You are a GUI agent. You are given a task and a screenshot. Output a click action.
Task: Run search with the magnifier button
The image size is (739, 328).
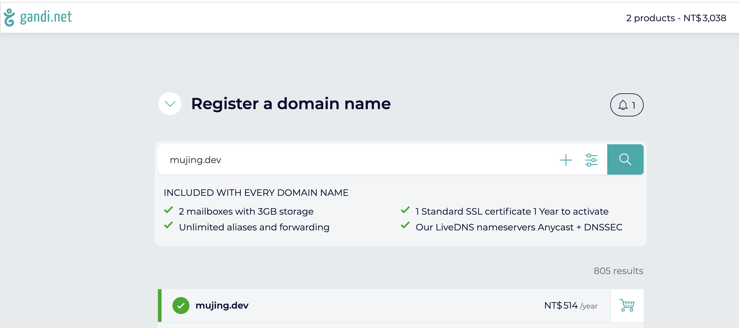[x=625, y=159]
